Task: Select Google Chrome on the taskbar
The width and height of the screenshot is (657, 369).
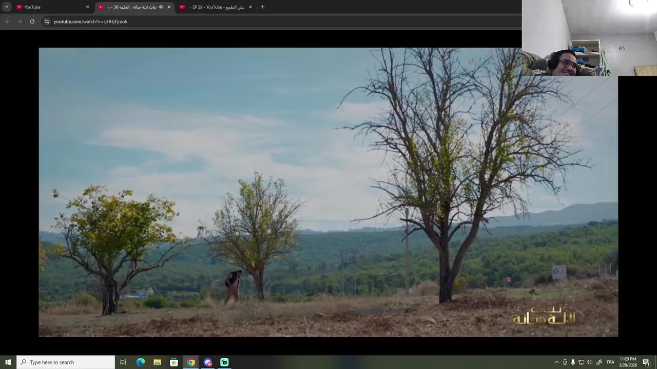Action: coord(191,362)
